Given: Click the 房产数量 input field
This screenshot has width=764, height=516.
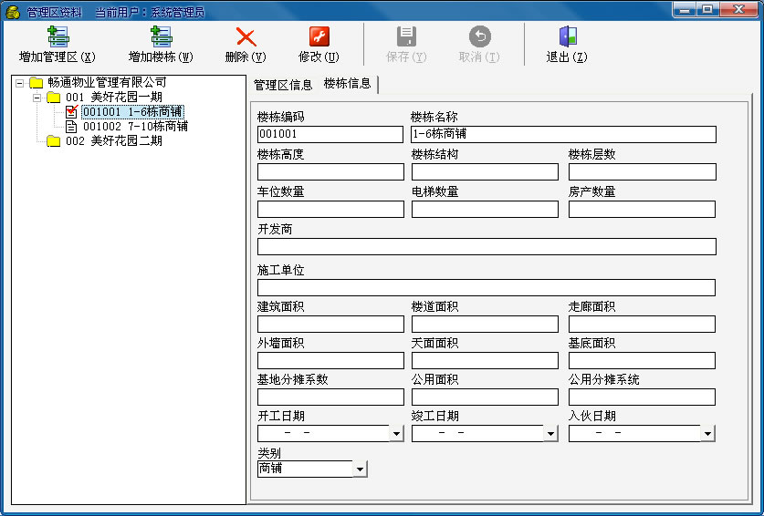Looking at the screenshot, I should (x=643, y=210).
